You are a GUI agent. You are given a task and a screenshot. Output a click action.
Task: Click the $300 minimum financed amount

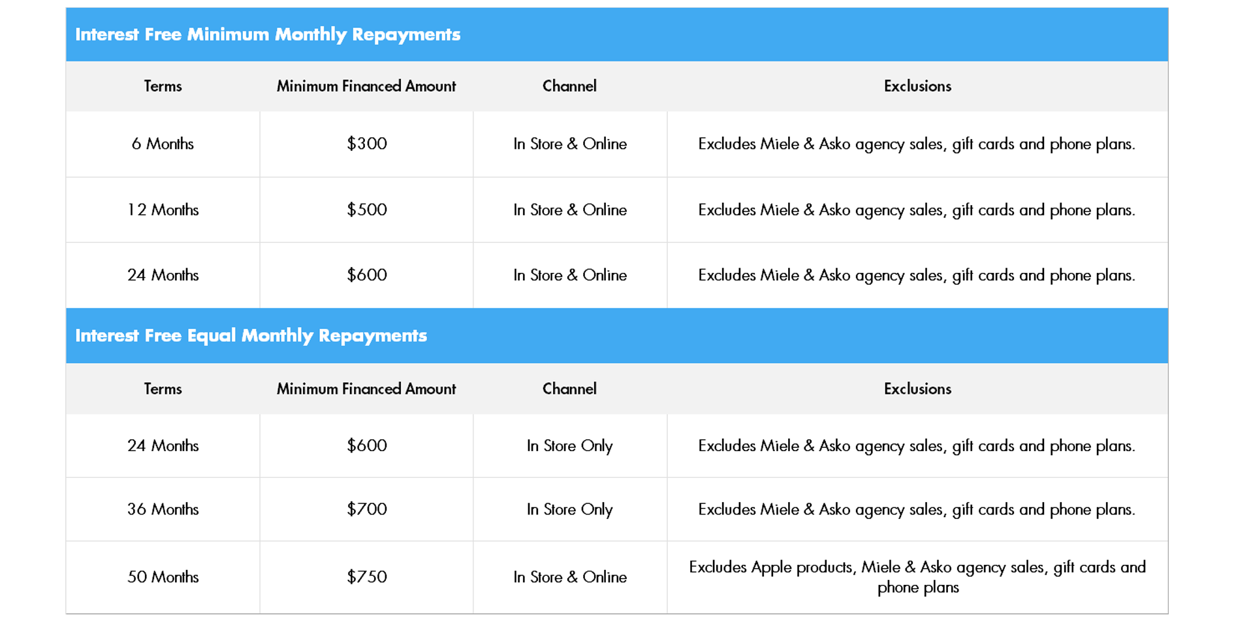pos(367,144)
